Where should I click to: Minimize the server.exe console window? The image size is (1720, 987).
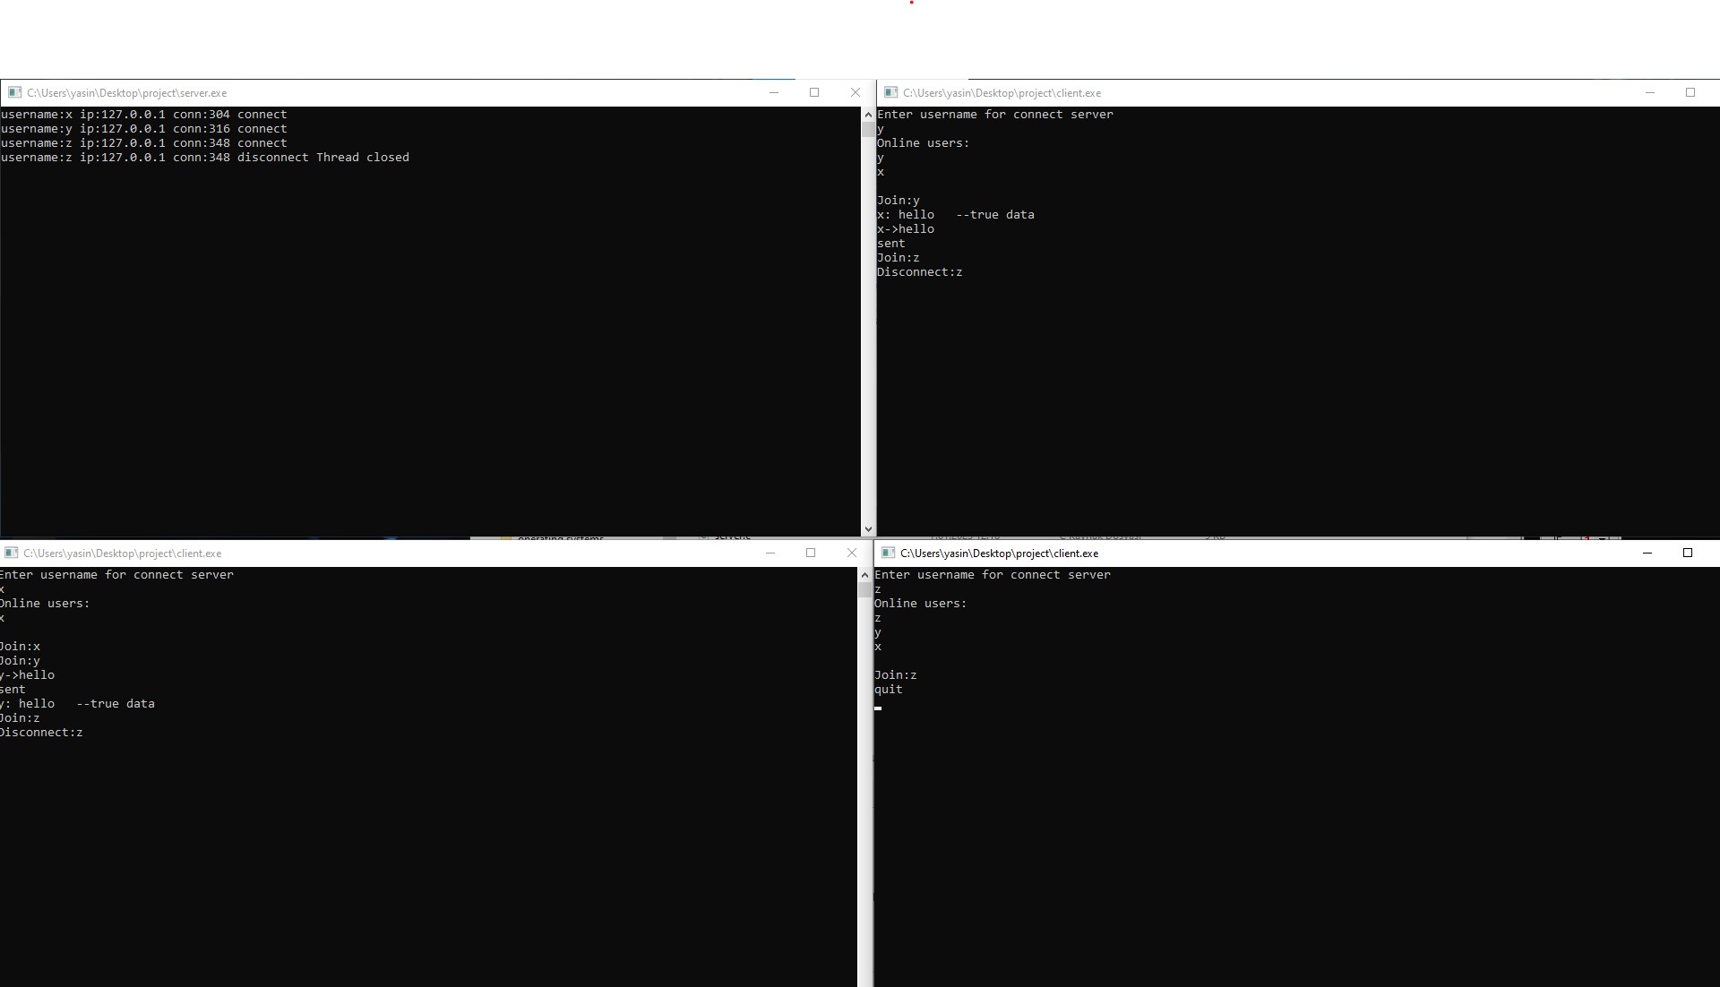[x=774, y=92]
